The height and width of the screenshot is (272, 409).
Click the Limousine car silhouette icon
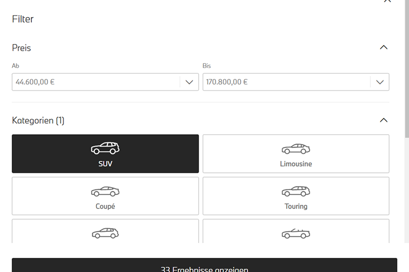pyautogui.click(x=295, y=148)
